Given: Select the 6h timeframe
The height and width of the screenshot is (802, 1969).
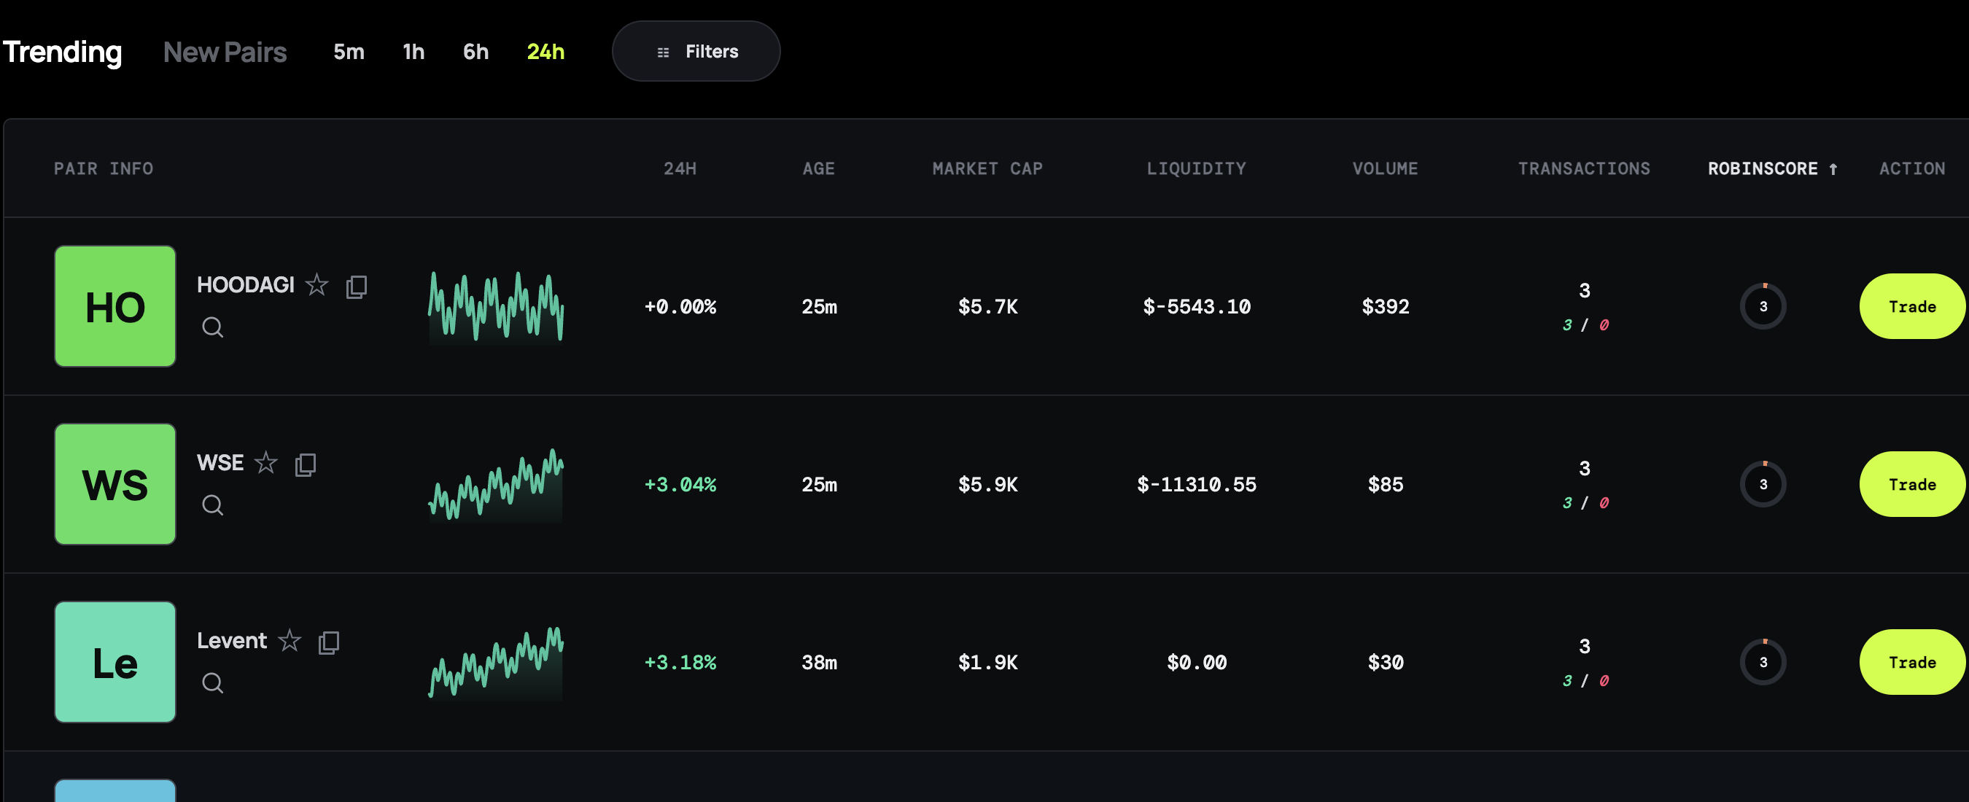Looking at the screenshot, I should pos(475,51).
